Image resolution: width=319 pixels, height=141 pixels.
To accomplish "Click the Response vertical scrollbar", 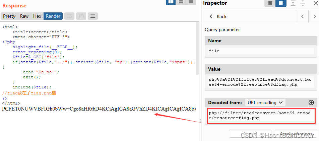I will (197, 49).
